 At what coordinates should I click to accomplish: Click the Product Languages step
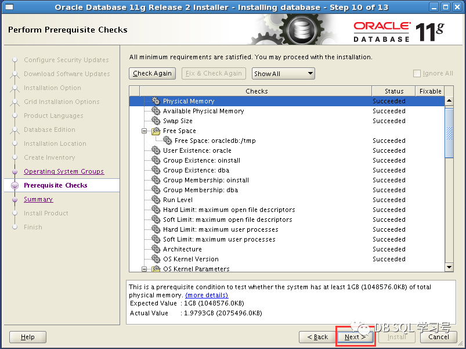[x=53, y=116]
